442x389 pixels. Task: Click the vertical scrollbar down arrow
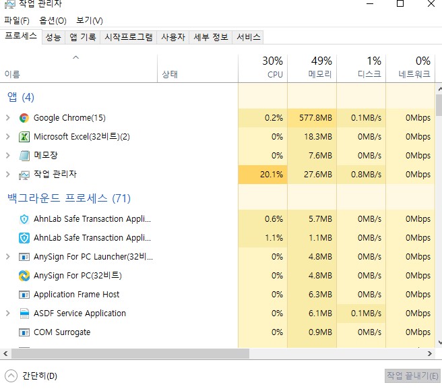pyautogui.click(x=439, y=342)
